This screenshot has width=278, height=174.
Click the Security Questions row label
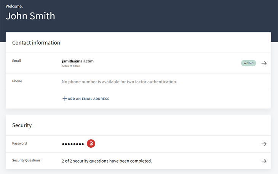pos(26,160)
